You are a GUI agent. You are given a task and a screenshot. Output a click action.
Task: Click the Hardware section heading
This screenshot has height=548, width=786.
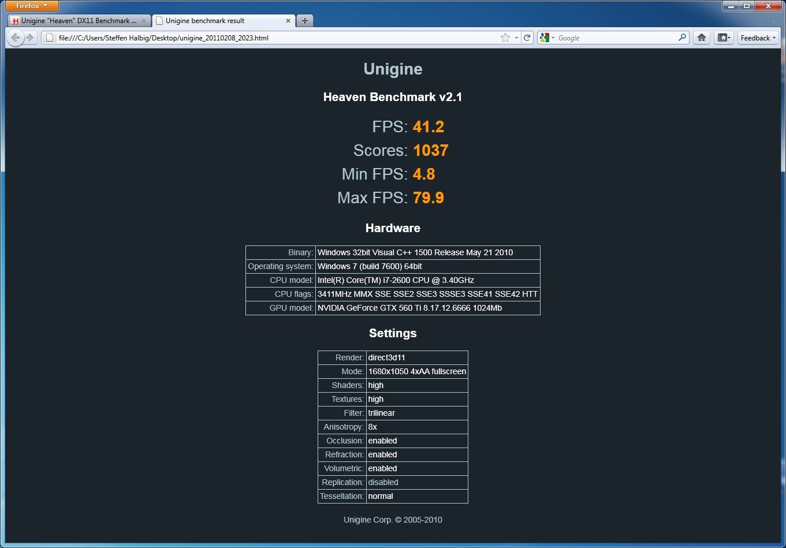[393, 228]
